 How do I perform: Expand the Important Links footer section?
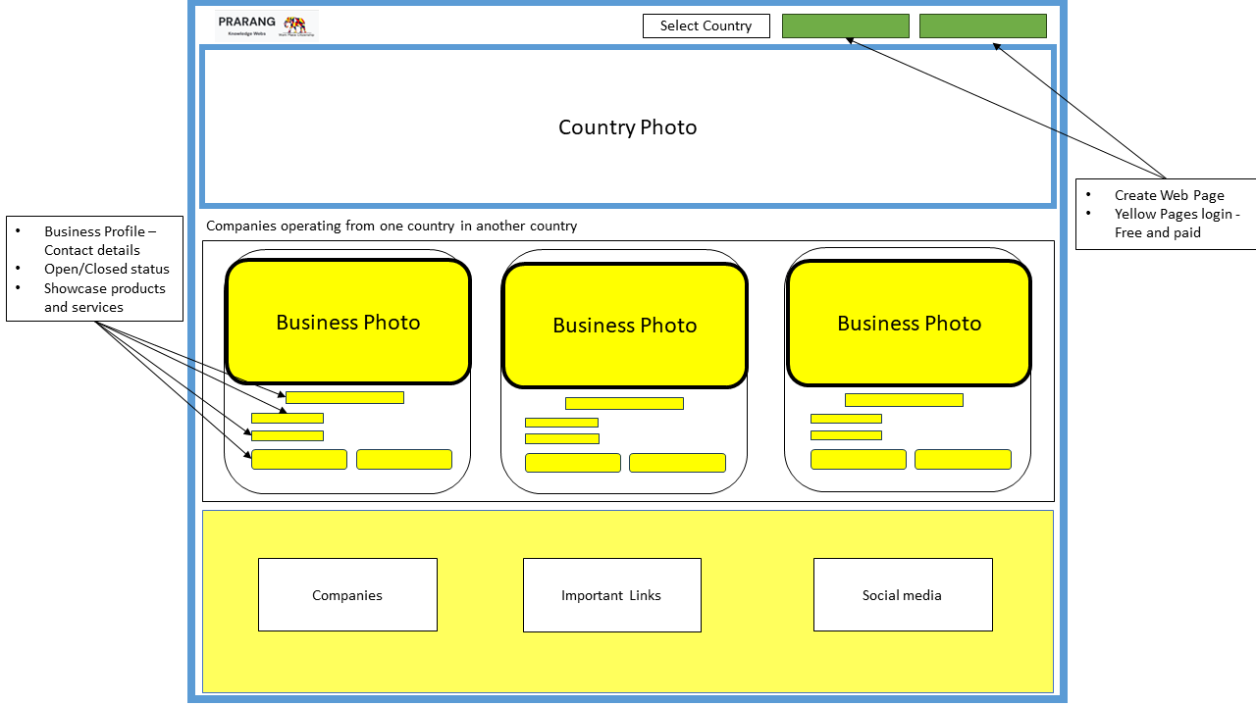(611, 594)
